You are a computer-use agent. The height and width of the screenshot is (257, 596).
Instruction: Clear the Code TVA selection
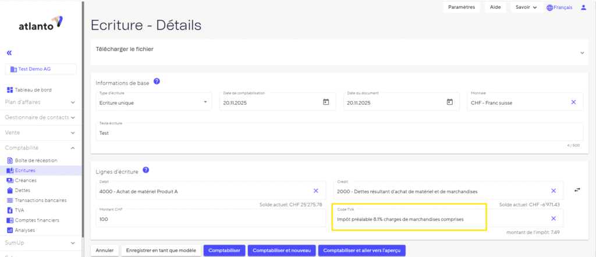[x=554, y=219]
